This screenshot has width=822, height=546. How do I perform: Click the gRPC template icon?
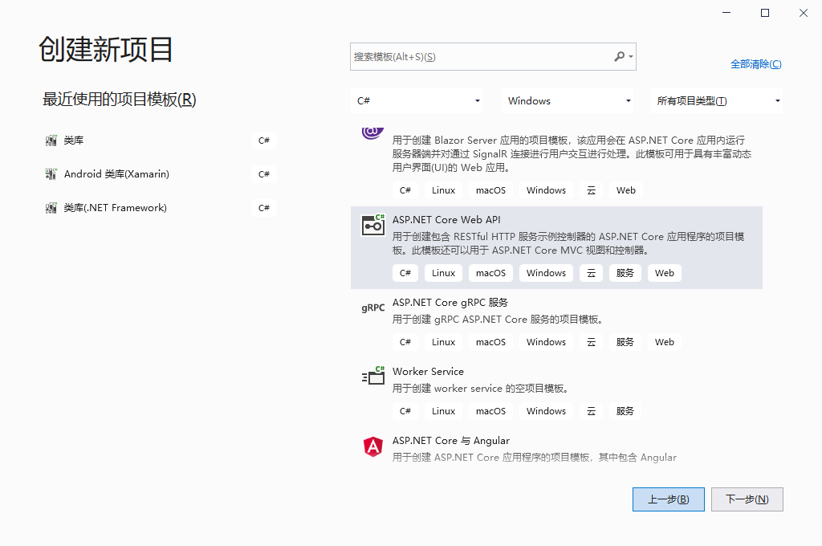pos(373,308)
